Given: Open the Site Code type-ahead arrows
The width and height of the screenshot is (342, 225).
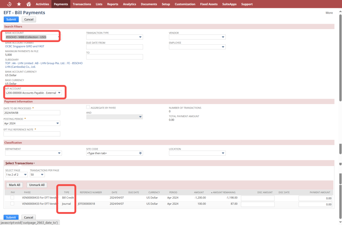Looking at the screenshot, I should pos(140,153).
